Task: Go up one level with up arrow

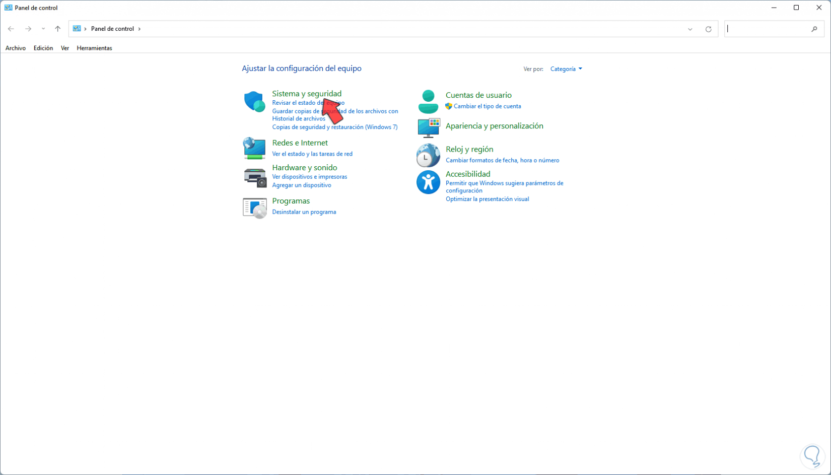Action: point(58,29)
